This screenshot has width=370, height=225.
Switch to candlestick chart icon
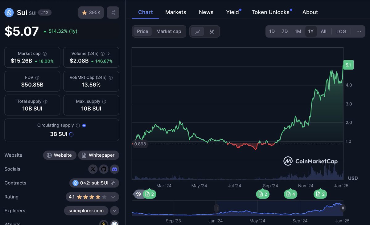[212, 31]
